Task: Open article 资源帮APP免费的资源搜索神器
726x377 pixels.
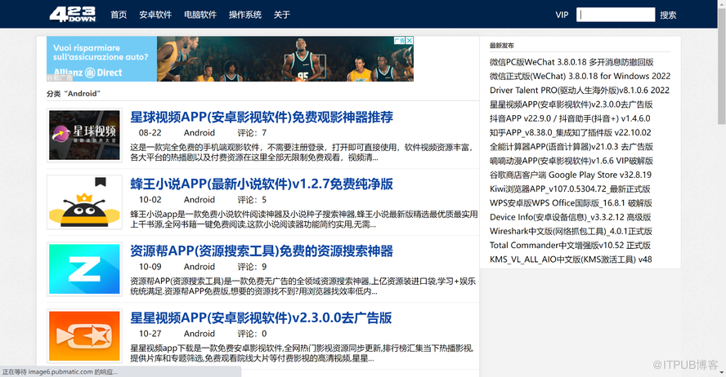Action: tap(262, 251)
